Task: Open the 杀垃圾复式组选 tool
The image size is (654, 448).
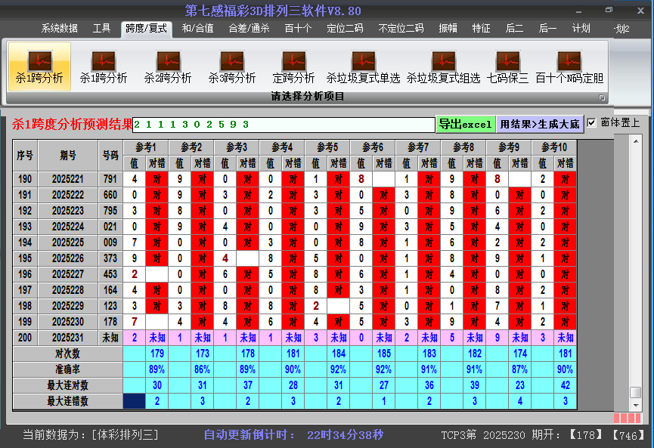Action: (443, 66)
